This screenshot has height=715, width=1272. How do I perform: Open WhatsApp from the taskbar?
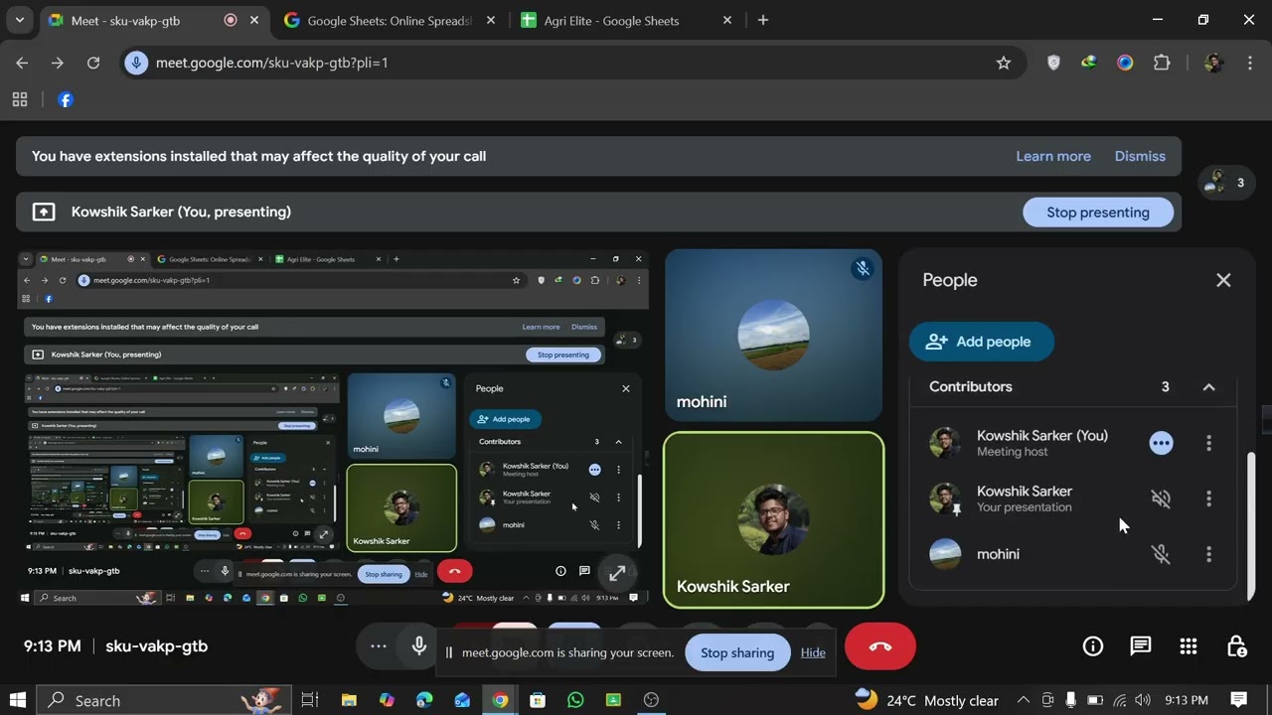click(x=575, y=700)
